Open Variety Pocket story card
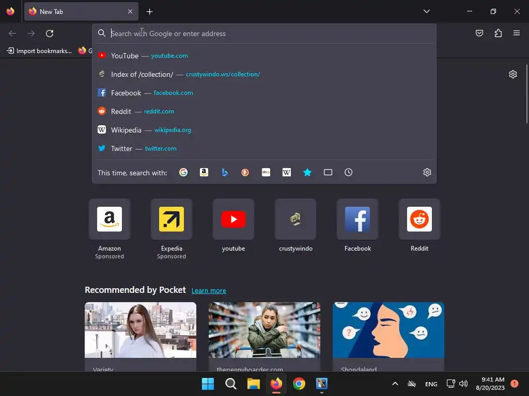 [141, 337]
